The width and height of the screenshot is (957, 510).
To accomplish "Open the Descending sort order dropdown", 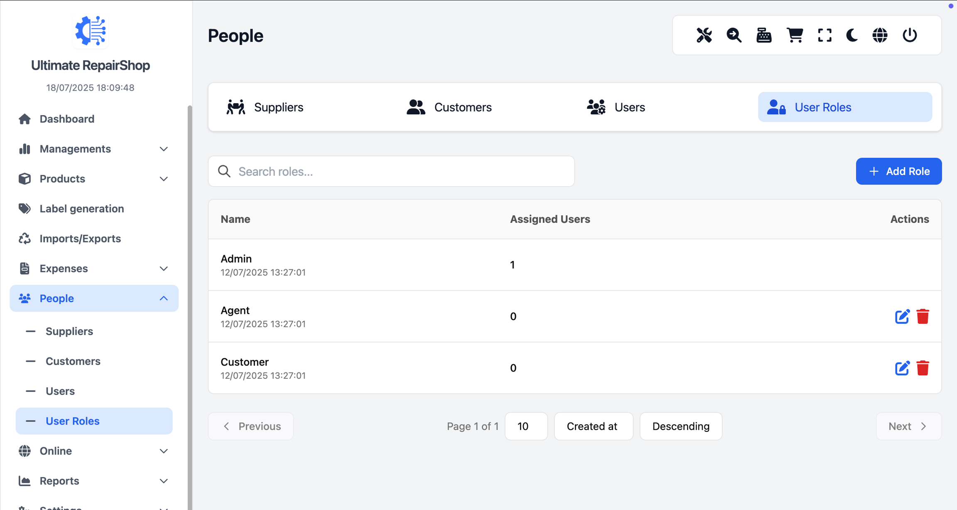I will [680, 426].
